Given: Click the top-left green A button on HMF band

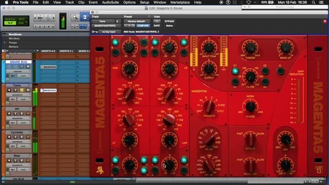Looking at the screenshot, I should click(x=115, y=42).
